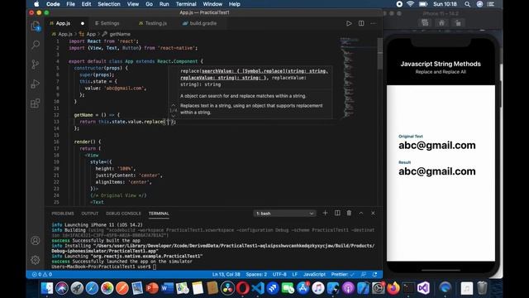Screen dimensions: 529x298
Task: Change indentation 'Spaces: 2' in status bar
Action: pos(256,274)
